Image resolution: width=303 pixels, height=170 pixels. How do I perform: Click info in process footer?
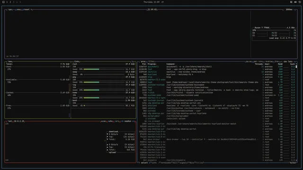154,163
